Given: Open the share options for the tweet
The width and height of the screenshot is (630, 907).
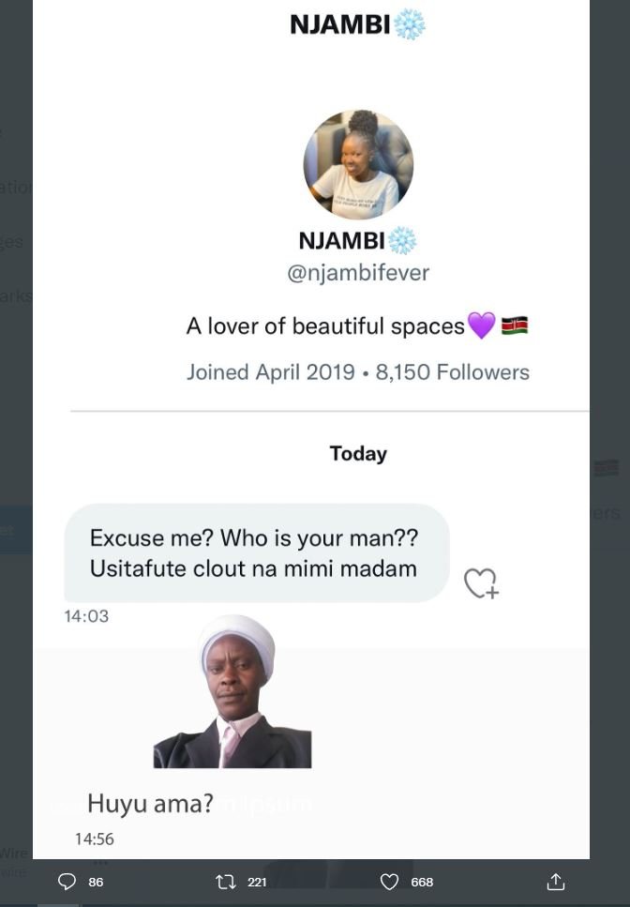Looking at the screenshot, I should [556, 882].
